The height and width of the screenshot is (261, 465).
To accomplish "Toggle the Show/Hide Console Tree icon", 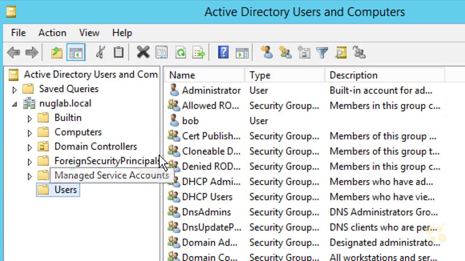I will [x=76, y=53].
